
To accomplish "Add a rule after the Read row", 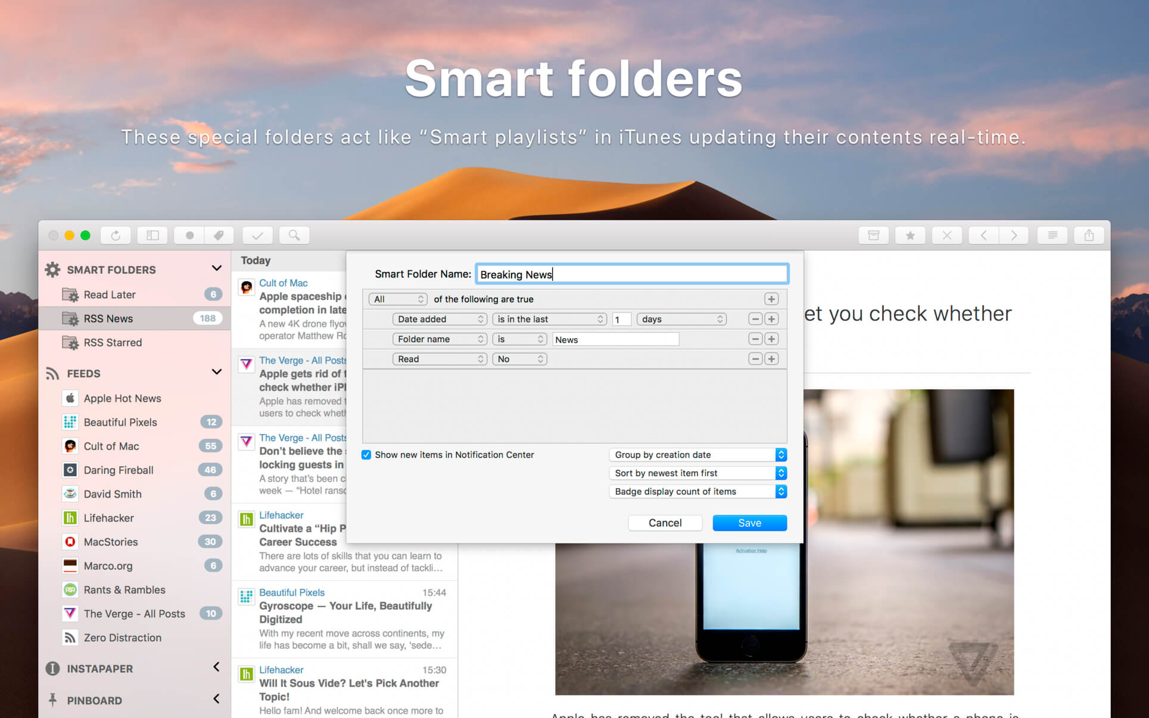I will (771, 359).
